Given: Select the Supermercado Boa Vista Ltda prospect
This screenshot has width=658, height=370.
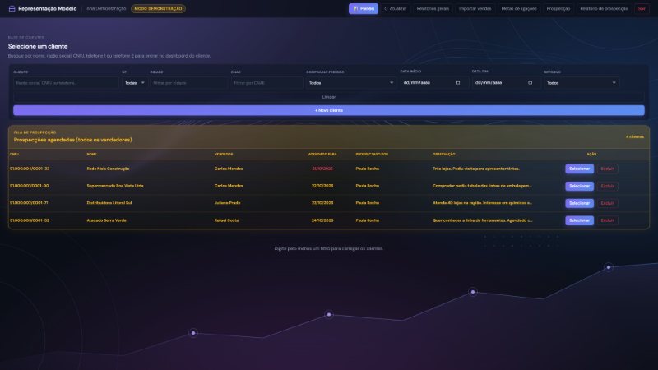Looking at the screenshot, I should pos(579,186).
